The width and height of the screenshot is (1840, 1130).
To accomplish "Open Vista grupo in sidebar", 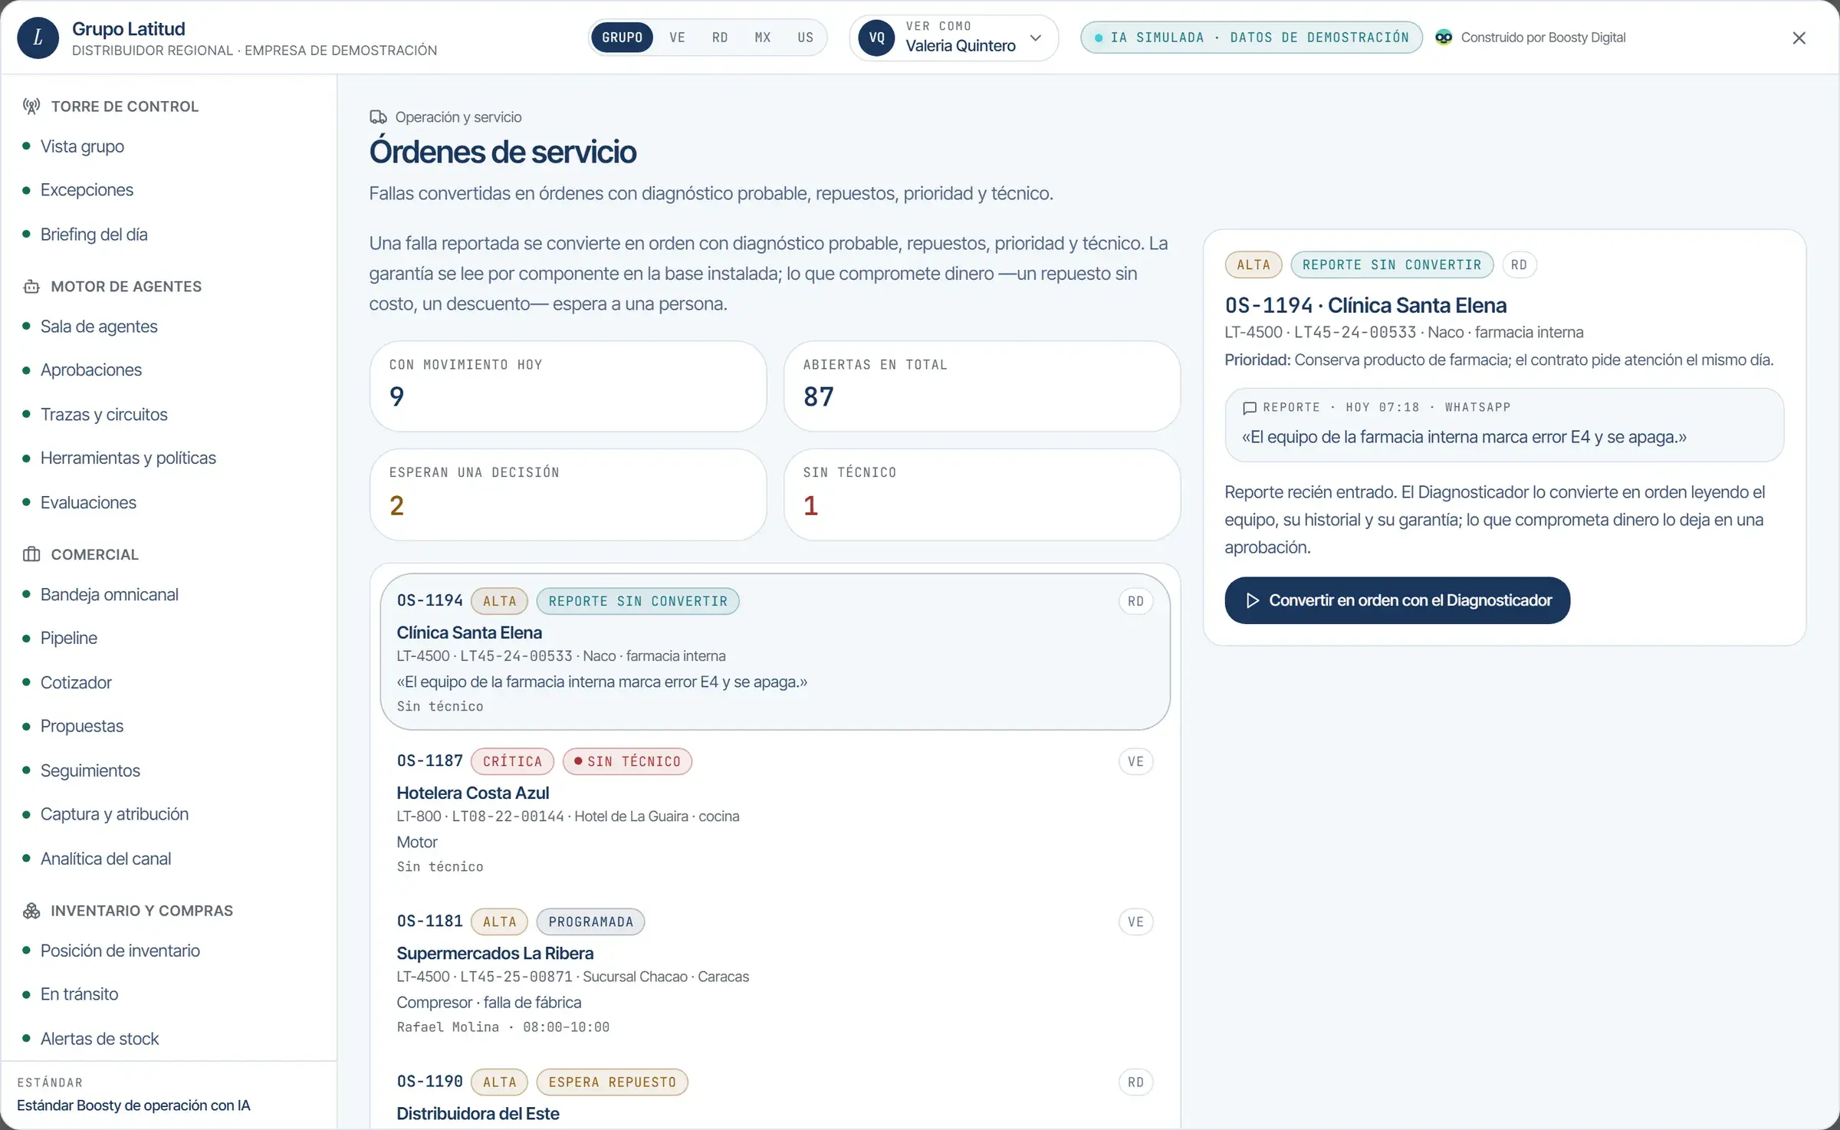I will (82, 146).
